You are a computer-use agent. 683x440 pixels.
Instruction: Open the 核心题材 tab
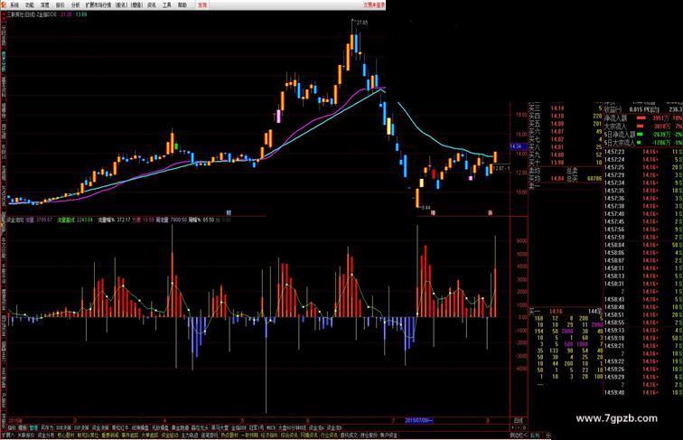coord(66,435)
